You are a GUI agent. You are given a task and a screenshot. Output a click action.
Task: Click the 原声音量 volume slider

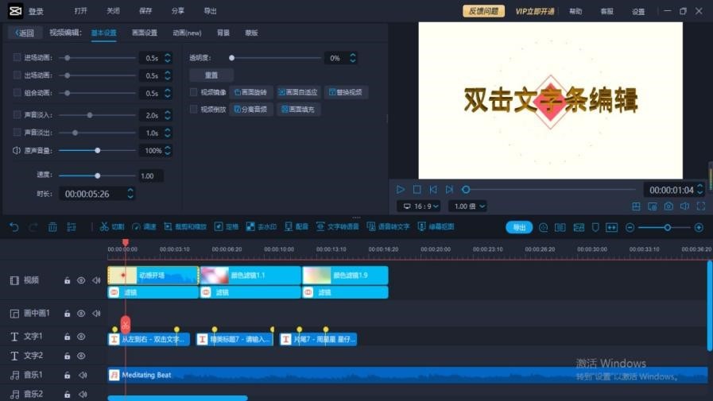[x=97, y=151]
